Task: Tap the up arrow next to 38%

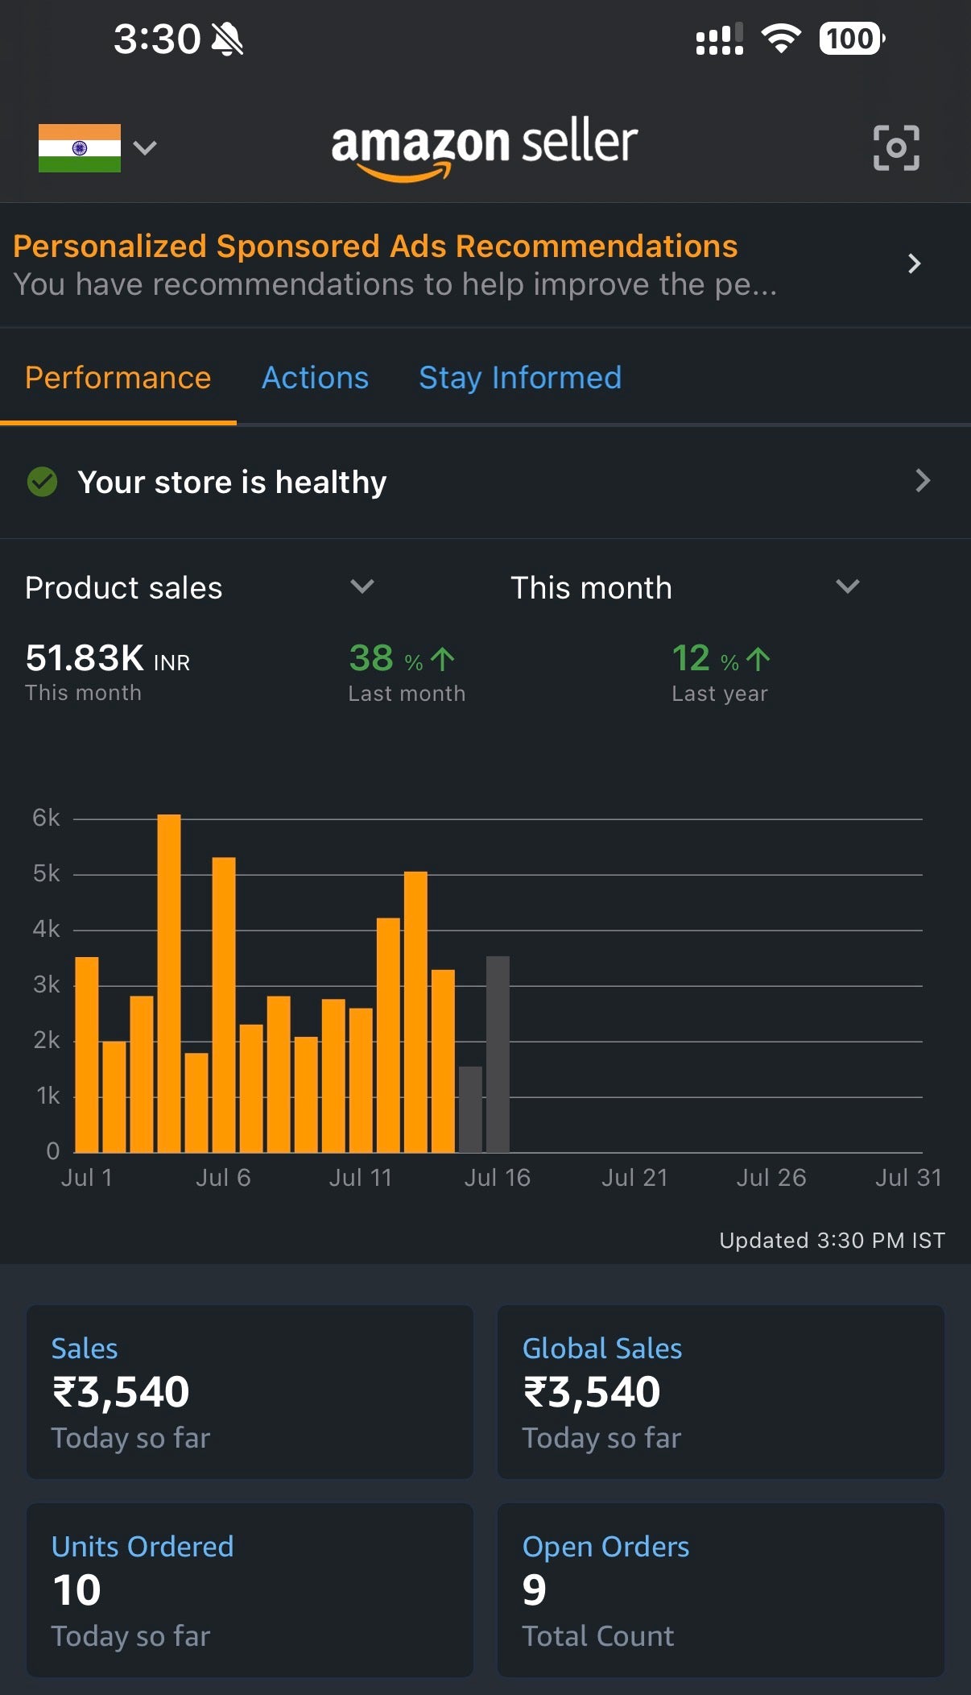Action: click(x=443, y=659)
